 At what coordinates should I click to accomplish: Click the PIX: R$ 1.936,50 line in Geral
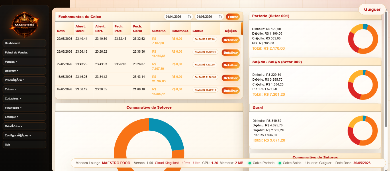(264, 135)
